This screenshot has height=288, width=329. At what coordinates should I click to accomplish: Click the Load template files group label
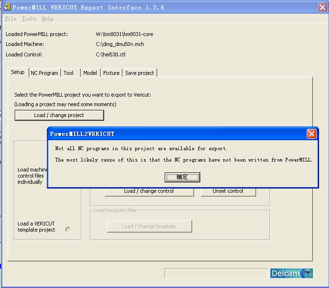(115, 210)
